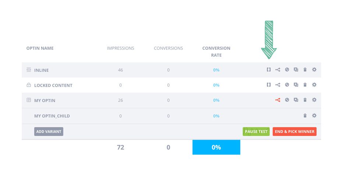The image size is (353, 184).
Task: Toggle disable icon on MY OPTIN row
Action: pyautogui.click(x=287, y=100)
